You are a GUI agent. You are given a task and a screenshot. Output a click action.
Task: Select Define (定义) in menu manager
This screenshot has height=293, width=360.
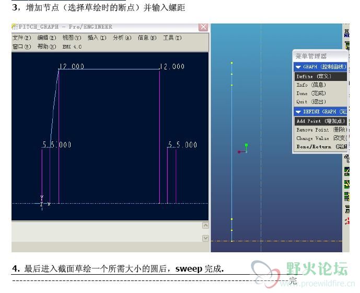coord(320,76)
